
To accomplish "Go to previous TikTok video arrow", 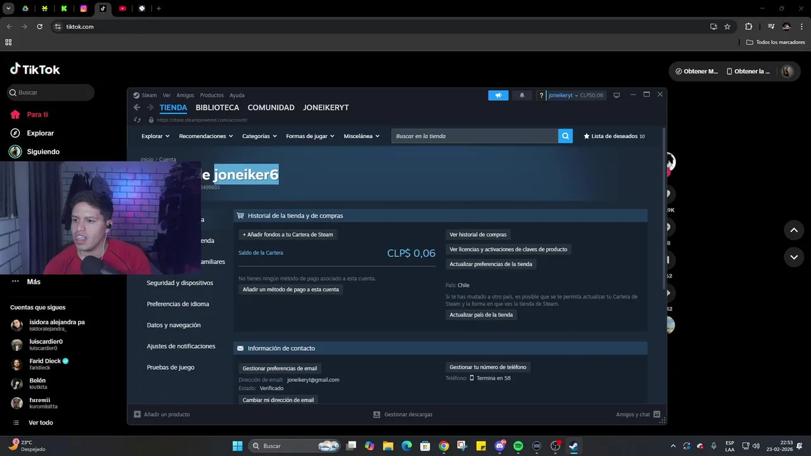I will pos(794,230).
